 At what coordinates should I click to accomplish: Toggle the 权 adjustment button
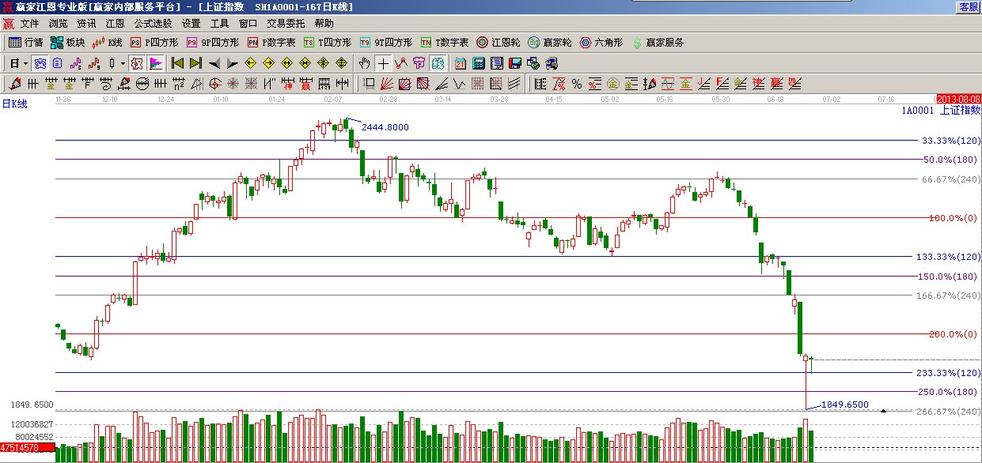[136, 63]
